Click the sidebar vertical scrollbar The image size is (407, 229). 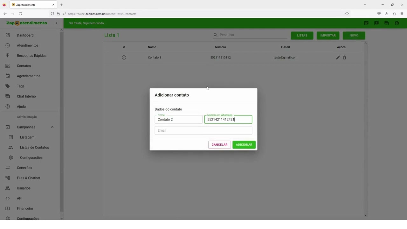pyautogui.click(x=61, y=121)
